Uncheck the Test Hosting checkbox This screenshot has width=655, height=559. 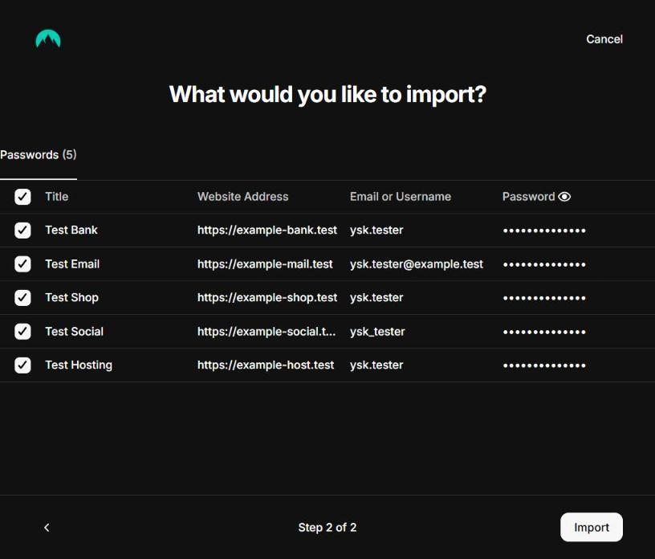point(22,365)
